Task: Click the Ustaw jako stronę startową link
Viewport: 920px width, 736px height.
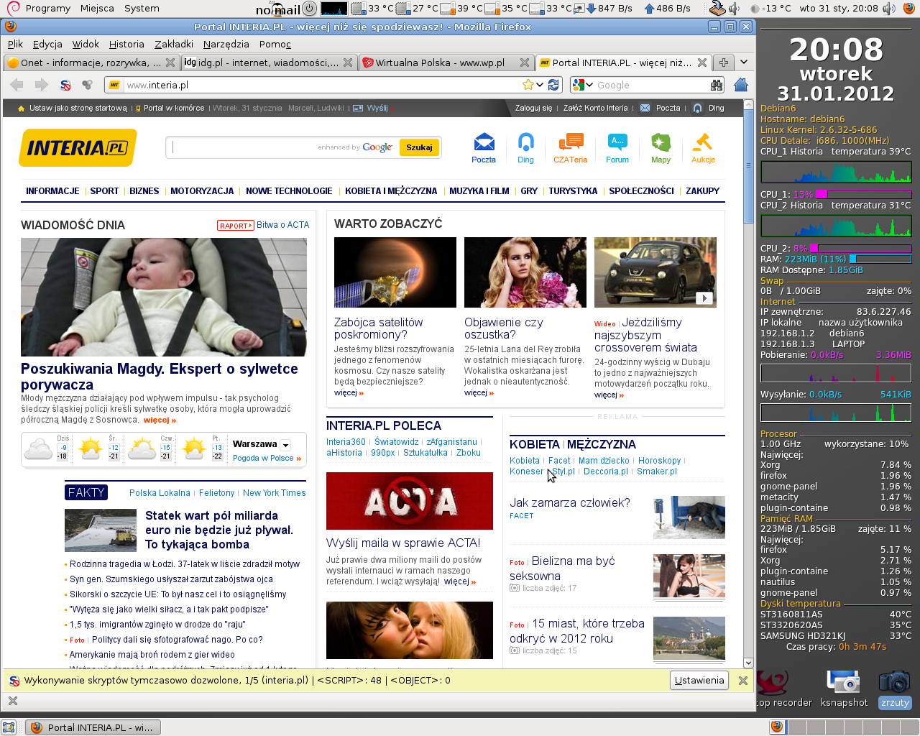Action: (x=78, y=108)
